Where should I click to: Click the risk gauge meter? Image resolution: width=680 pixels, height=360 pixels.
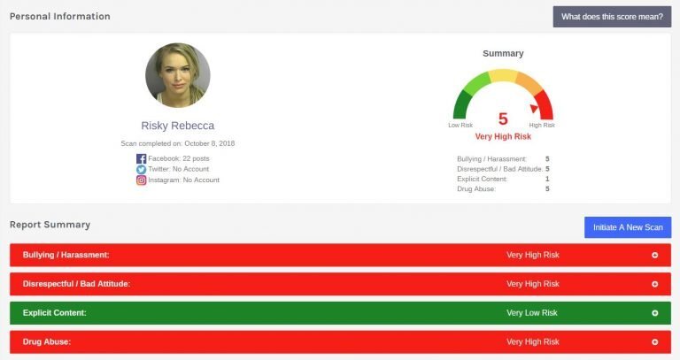(503, 94)
